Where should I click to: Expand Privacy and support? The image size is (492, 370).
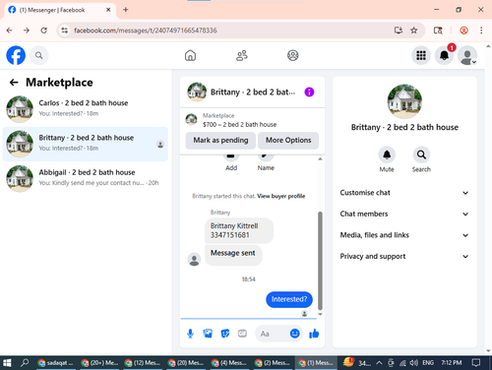[x=404, y=257]
